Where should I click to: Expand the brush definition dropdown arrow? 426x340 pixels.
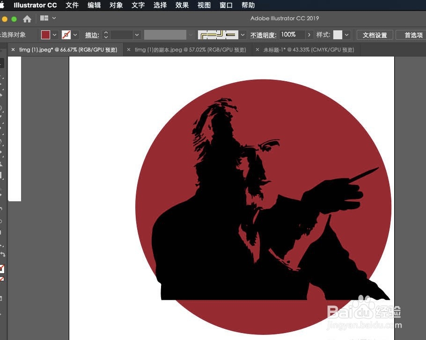(242, 35)
